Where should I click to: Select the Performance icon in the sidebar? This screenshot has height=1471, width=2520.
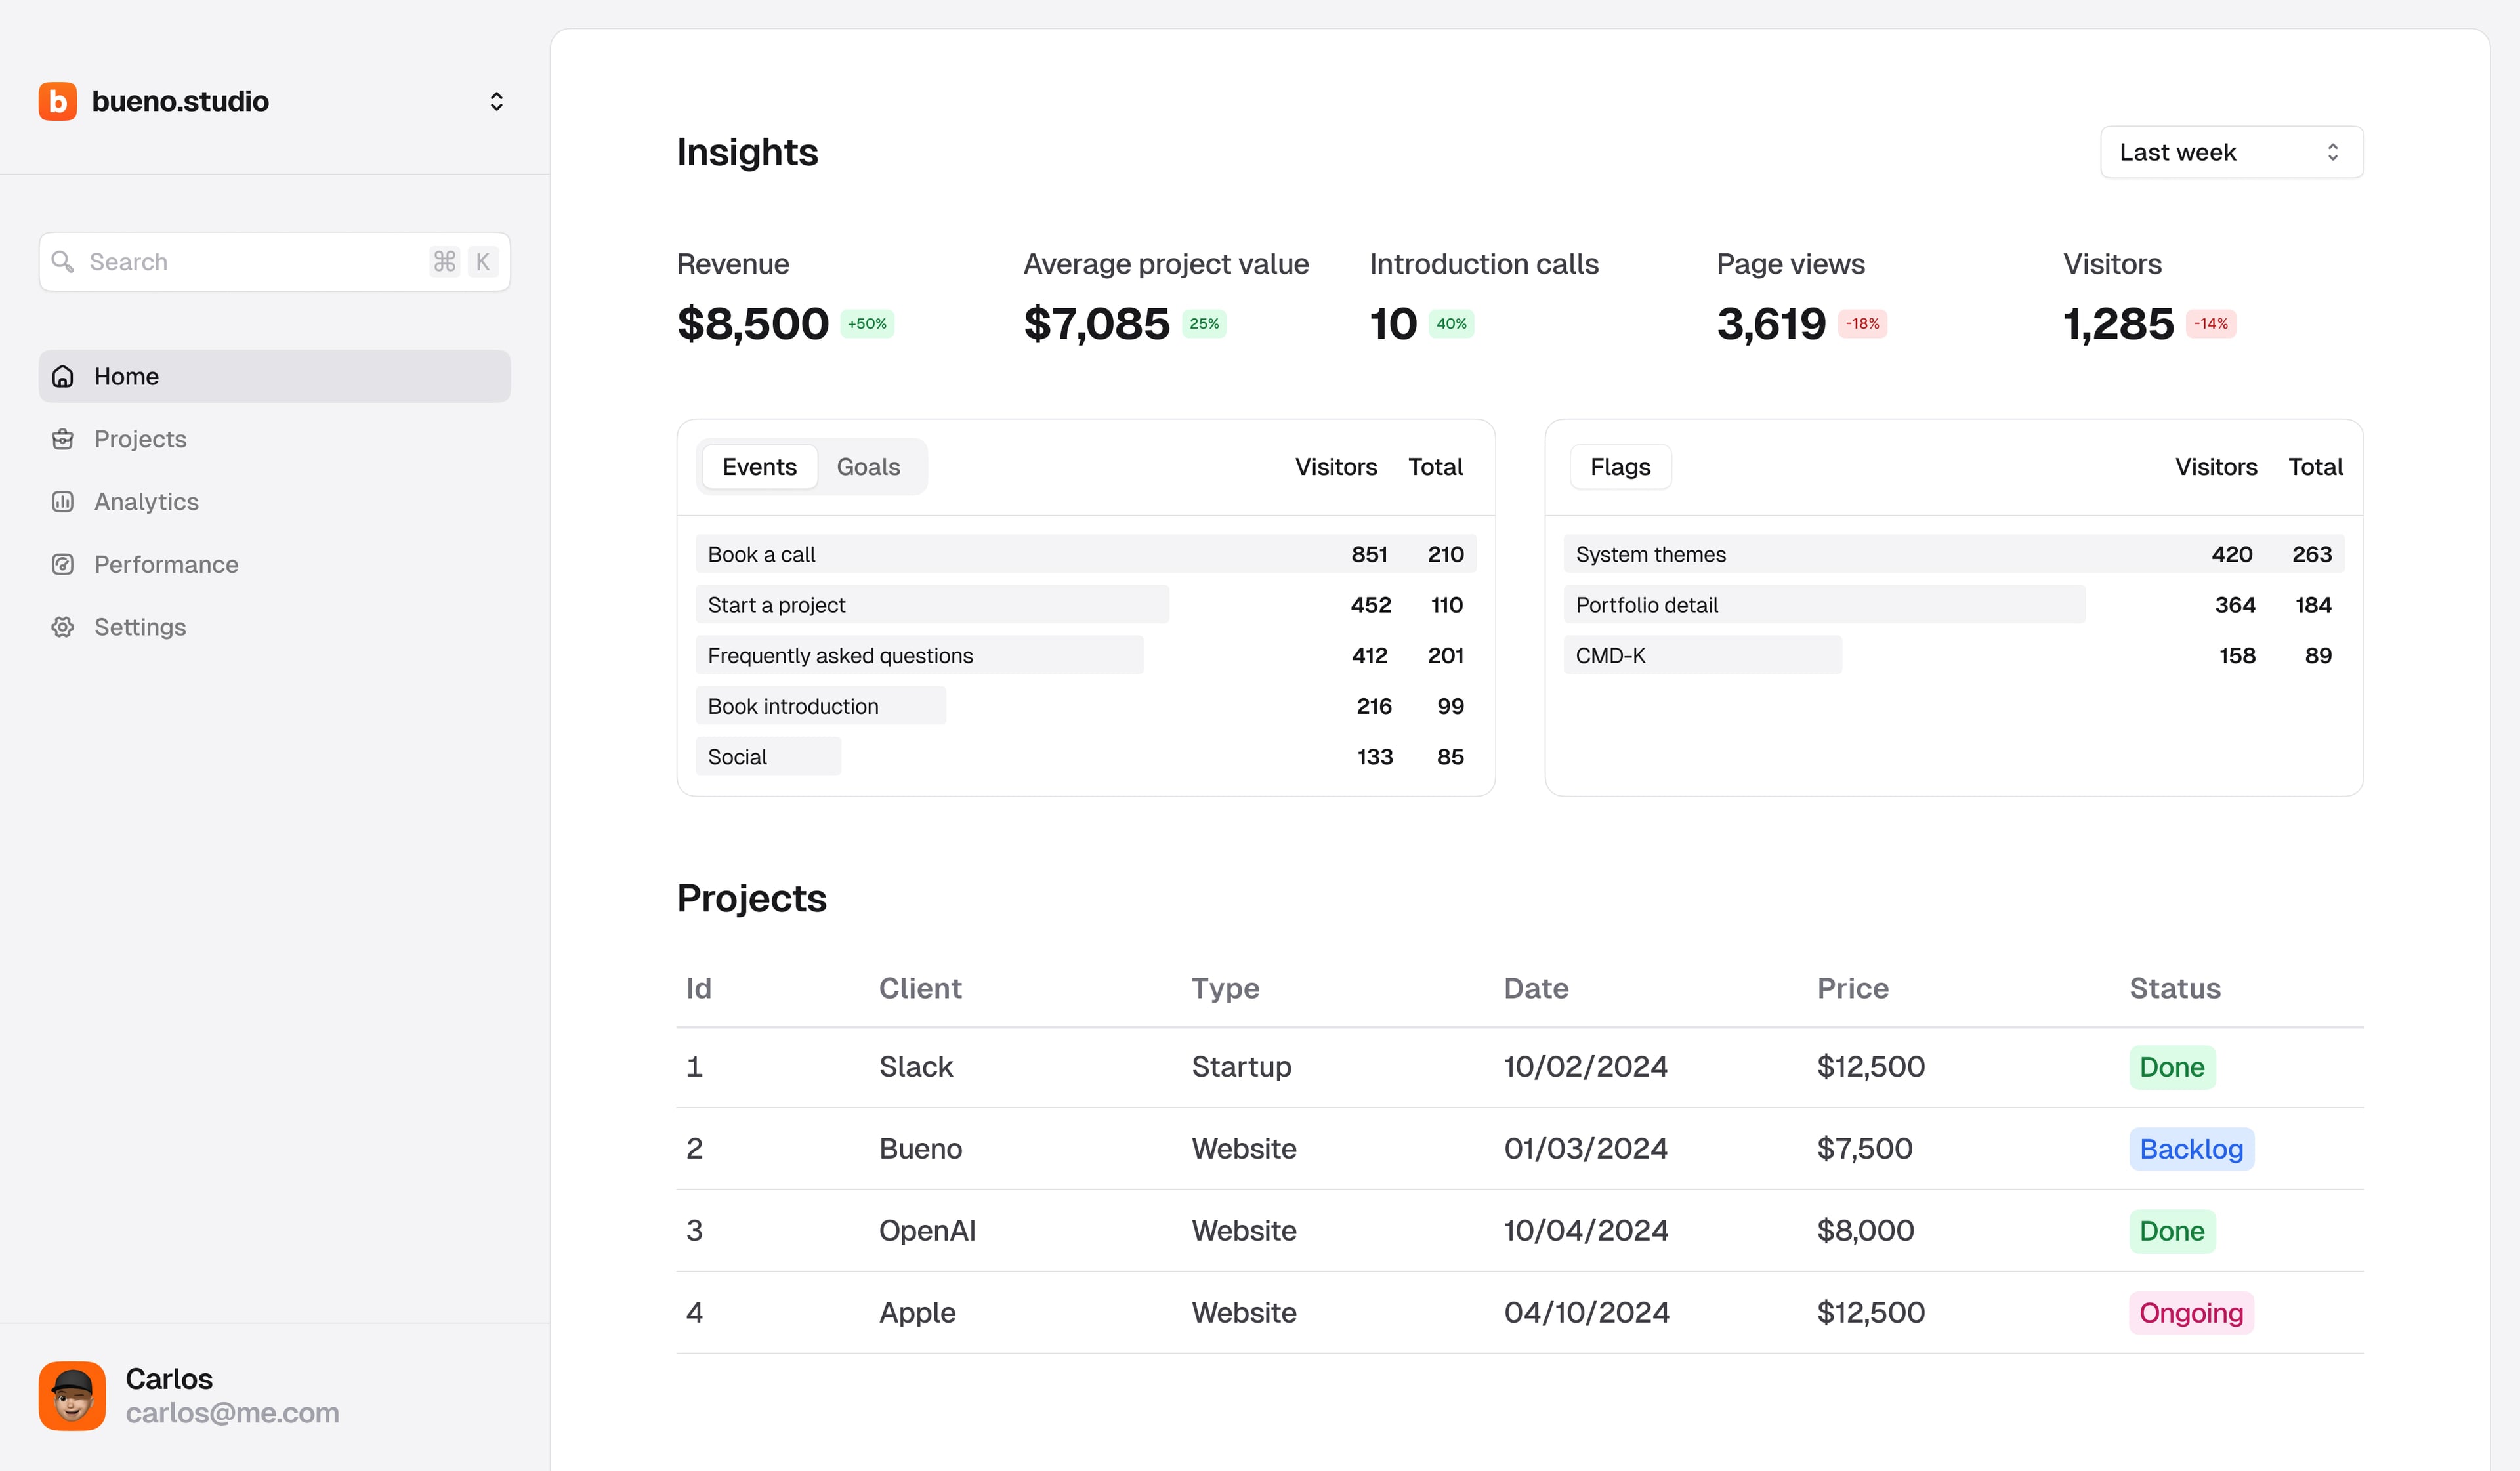(62, 564)
